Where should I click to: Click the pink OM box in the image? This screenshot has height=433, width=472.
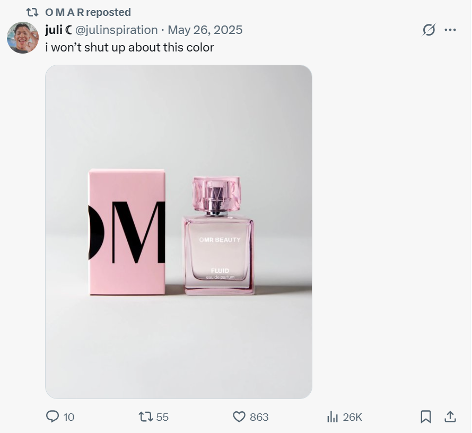click(127, 232)
